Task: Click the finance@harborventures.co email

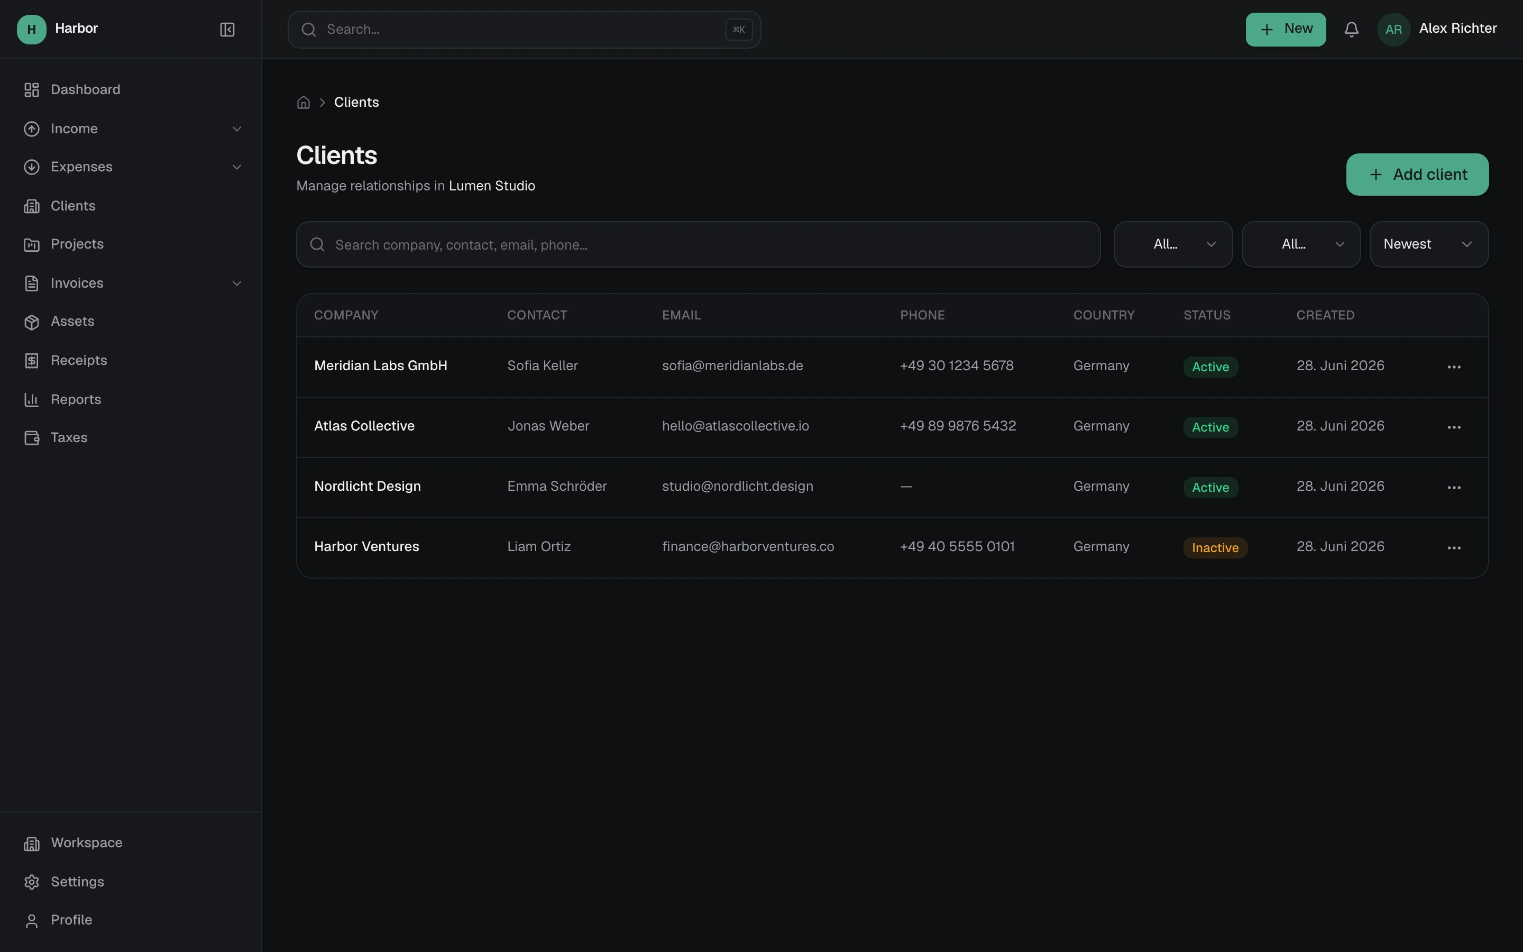Action: coord(748,546)
